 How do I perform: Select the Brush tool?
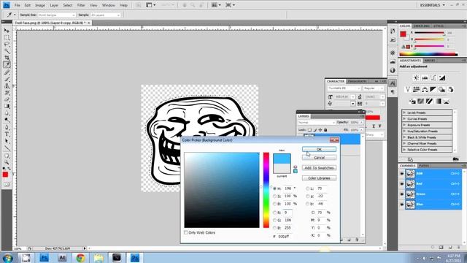[7, 79]
